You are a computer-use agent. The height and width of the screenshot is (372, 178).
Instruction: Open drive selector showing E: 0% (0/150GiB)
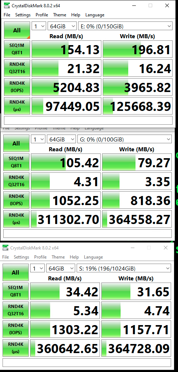(125, 26)
